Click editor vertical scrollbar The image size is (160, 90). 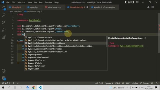click(x=159, y=33)
